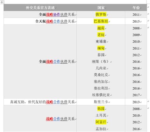The image size is (150, 132).
Task: Click the year 2017 in the 埃塞俄比亚 row
Action: 136,95
